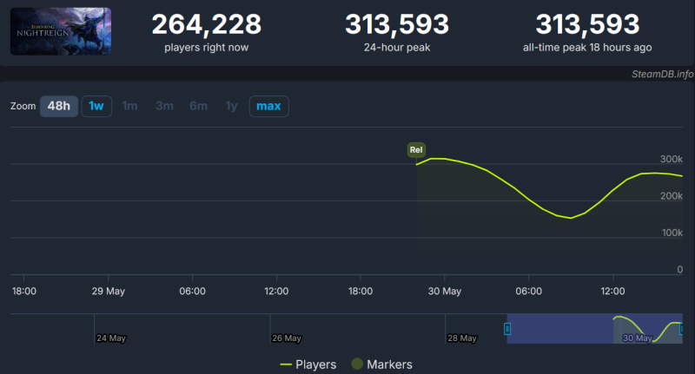This screenshot has height=374, width=695.
Task: Choose the 3m zoom option
Action: point(164,106)
